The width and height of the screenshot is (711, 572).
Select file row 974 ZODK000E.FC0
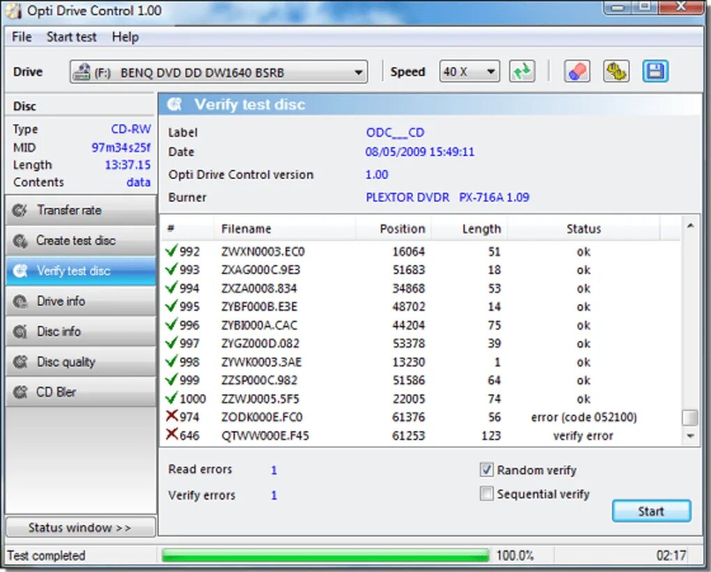(420, 417)
